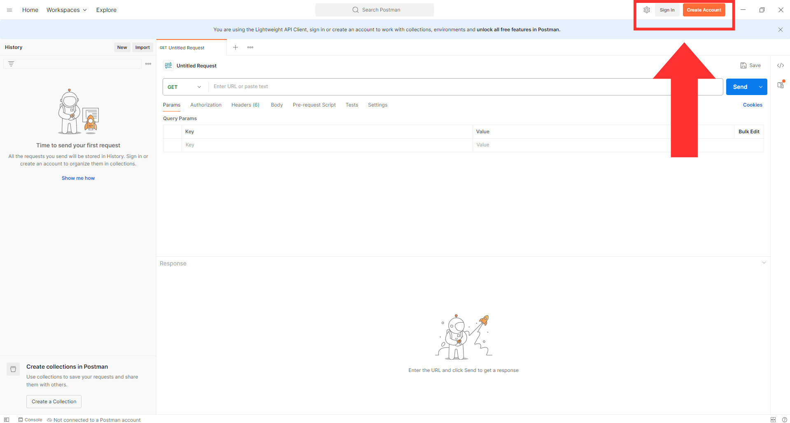Open Pre-request Script tab

[x=314, y=105]
